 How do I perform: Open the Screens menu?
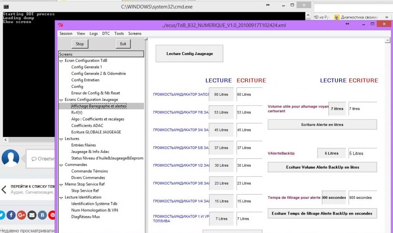pyautogui.click(x=135, y=33)
